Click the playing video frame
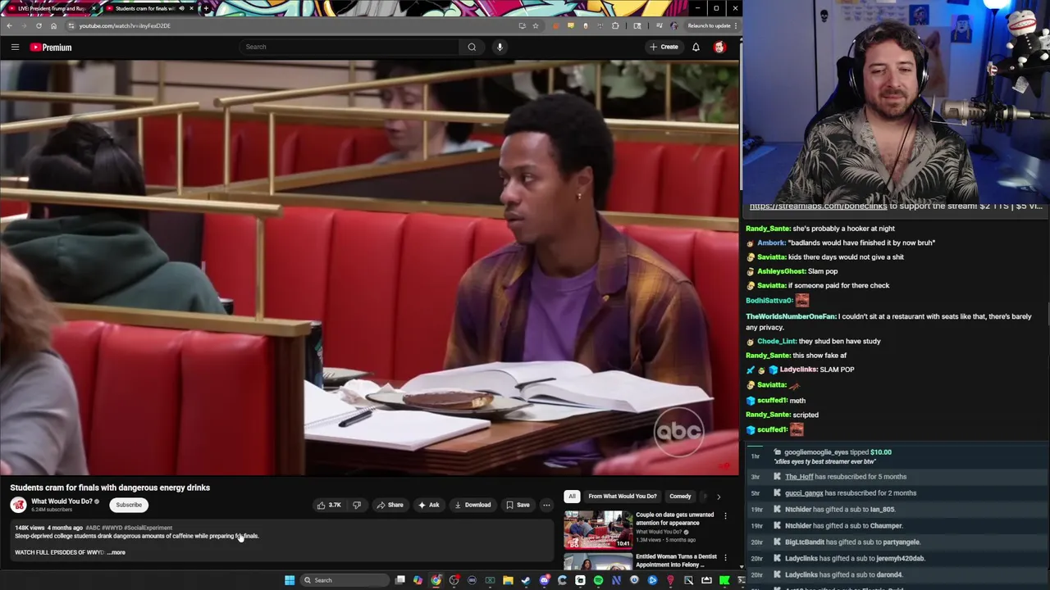This screenshot has width=1050, height=590. point(369,268)
